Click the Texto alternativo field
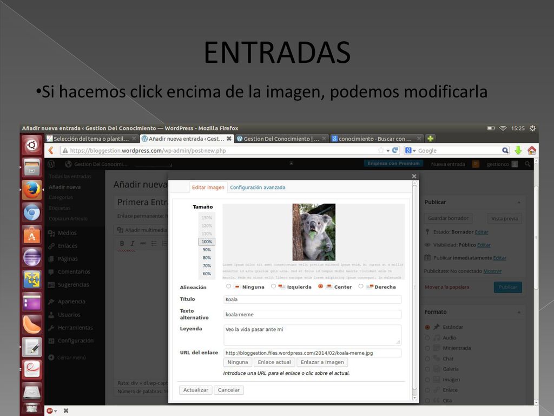Image resolution: width=554 pixels, height=416 pixels. point(312,315)
